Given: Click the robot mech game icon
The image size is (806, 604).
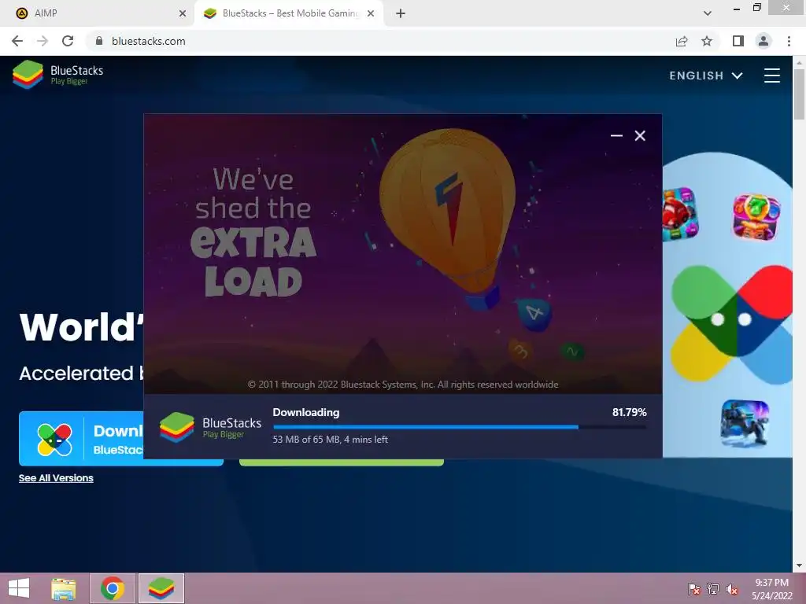Looking at the screenshot, I should (745, 423).
